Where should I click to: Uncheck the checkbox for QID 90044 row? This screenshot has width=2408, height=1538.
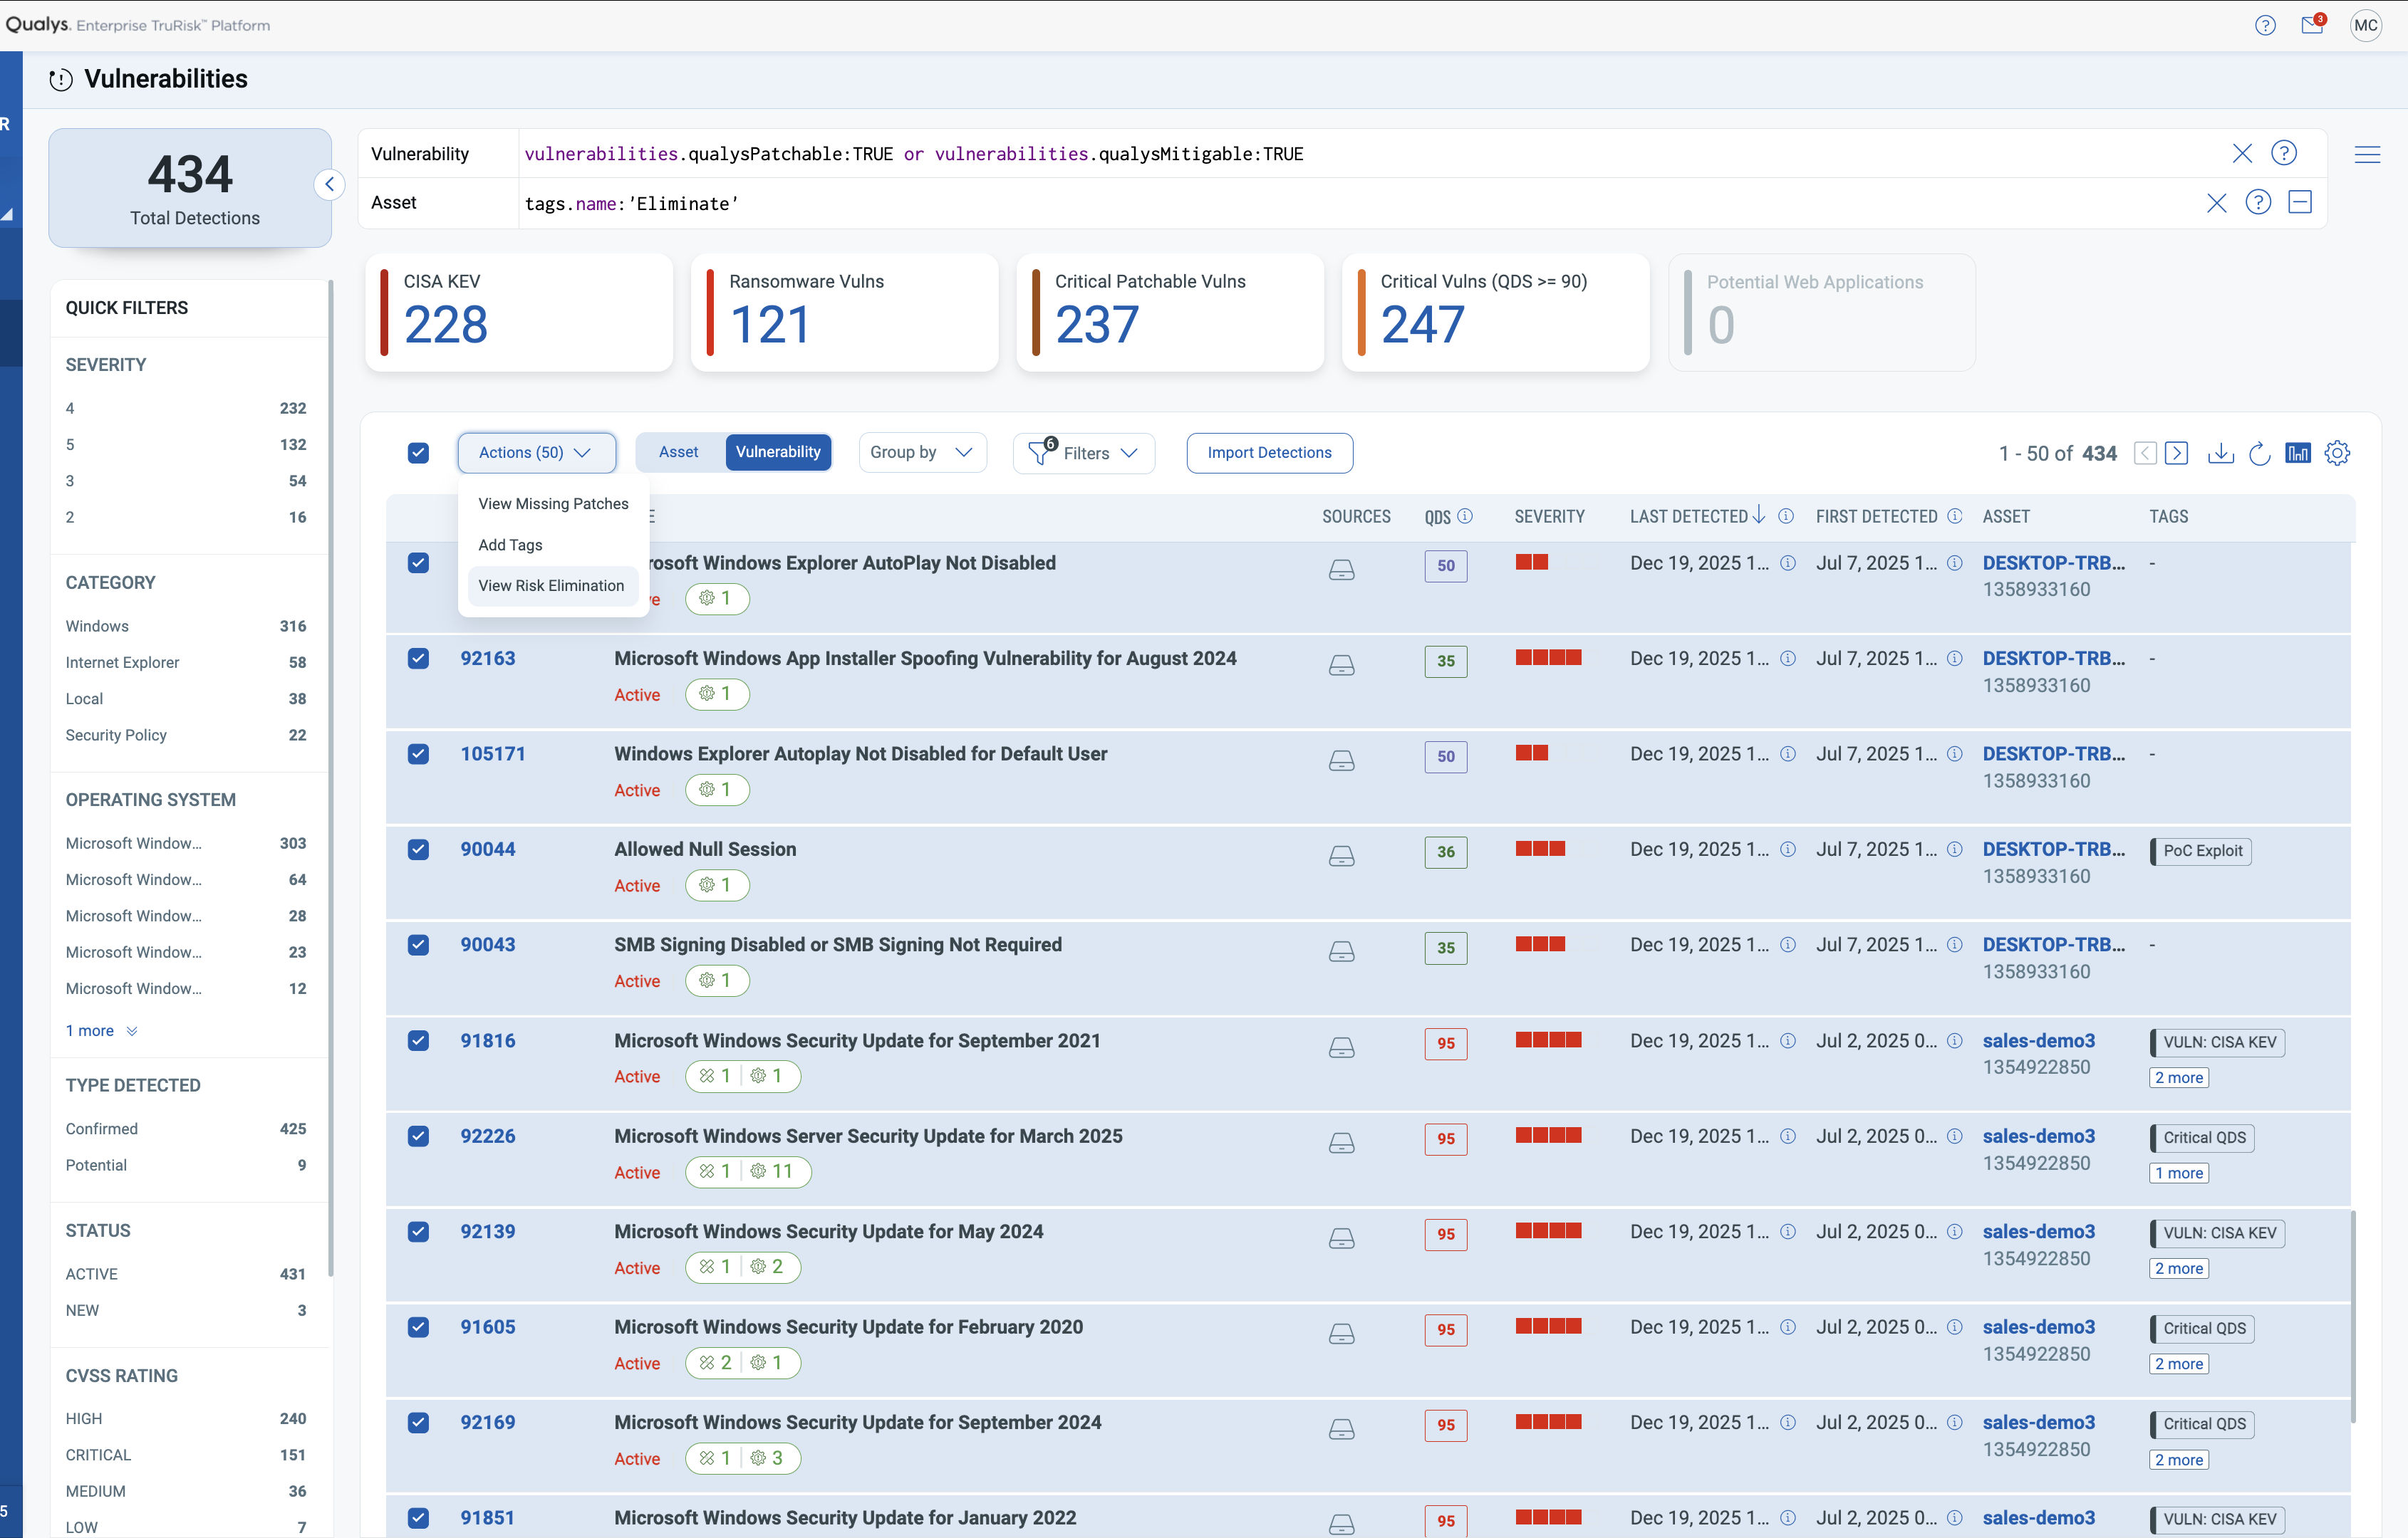point(418,849)
